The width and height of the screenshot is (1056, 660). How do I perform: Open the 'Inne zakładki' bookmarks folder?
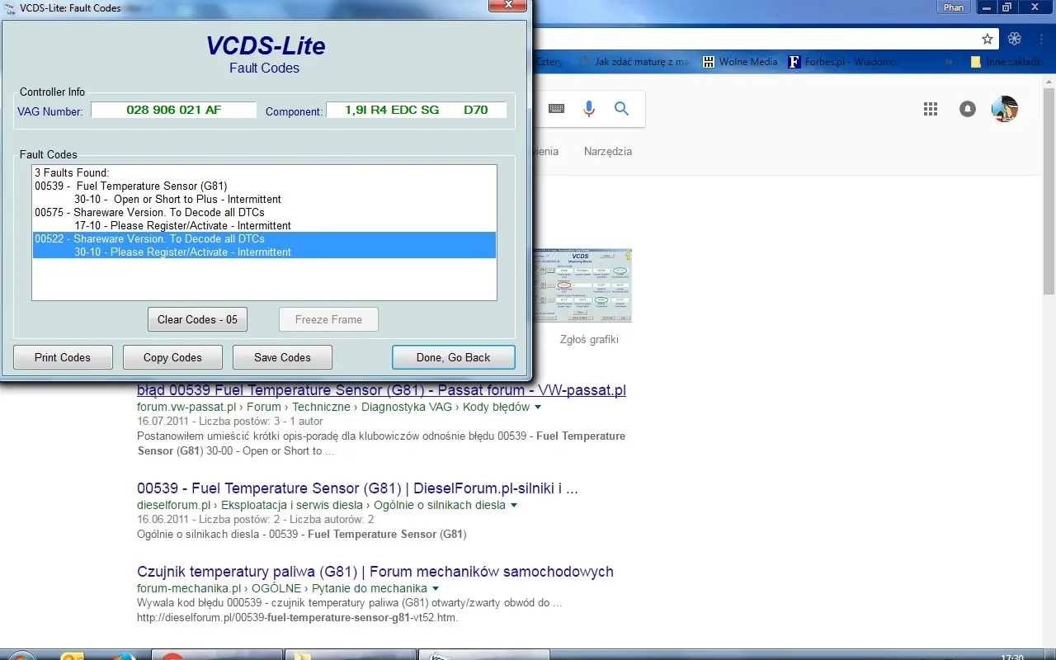click(1006, 62)
